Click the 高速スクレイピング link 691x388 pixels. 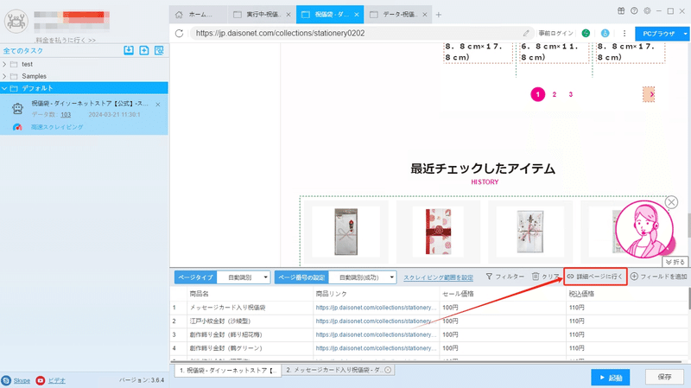coord(57,127)
